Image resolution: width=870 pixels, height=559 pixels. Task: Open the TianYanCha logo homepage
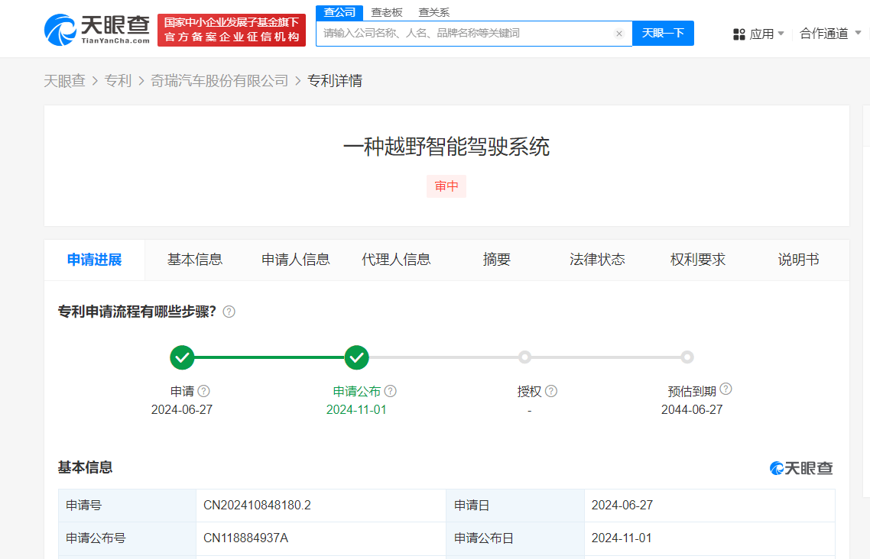(96, 30)
